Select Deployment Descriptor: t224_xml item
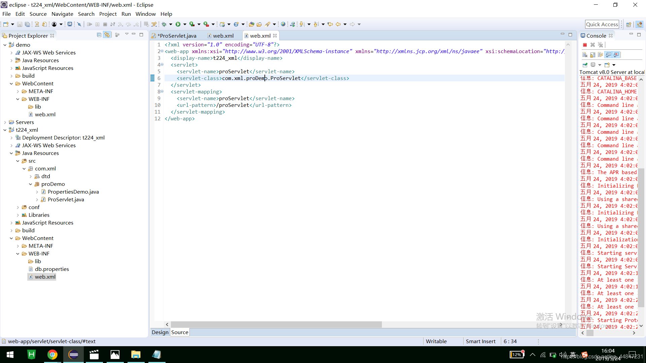The width and height of the screenshot is (646, 363). [x=63, y=137]
